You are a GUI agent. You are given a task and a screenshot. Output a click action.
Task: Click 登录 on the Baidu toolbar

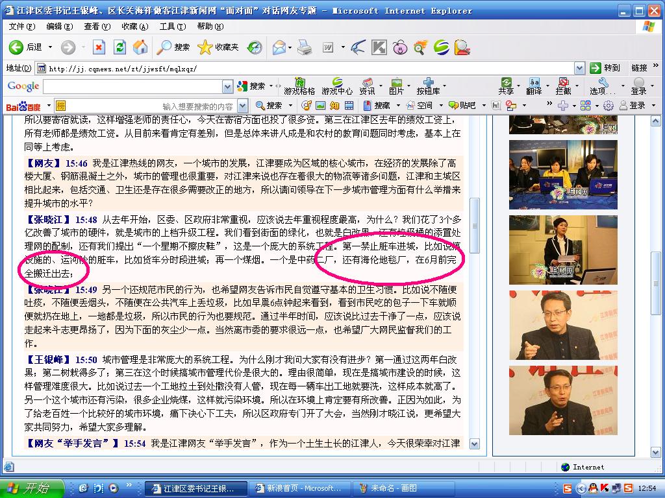(x=633, y=106)
